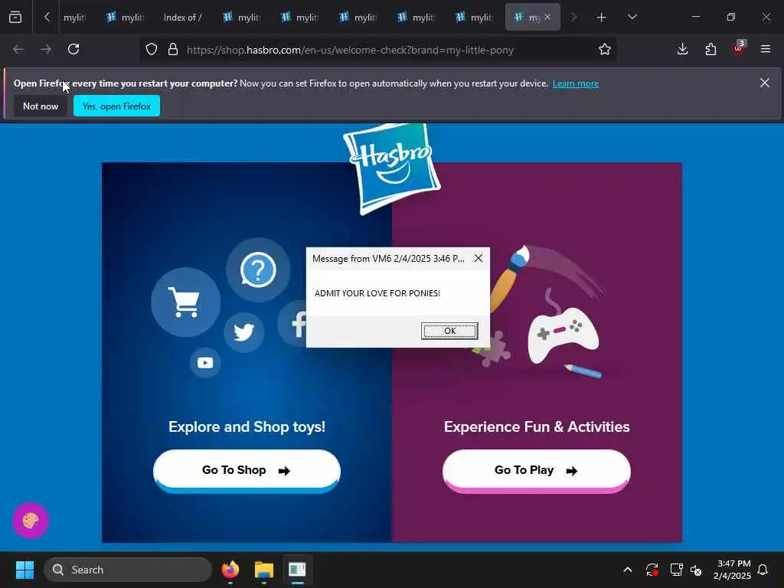Bookmark this page with the star icon

(x=605, y=49)
